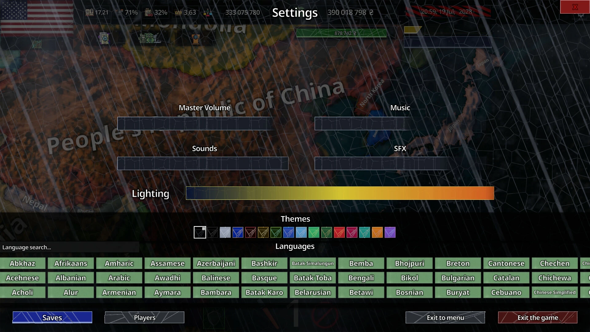Viewport: 590px width, 332px height.
Task: Pick the Batak Toba language
Action: (313, 278)
